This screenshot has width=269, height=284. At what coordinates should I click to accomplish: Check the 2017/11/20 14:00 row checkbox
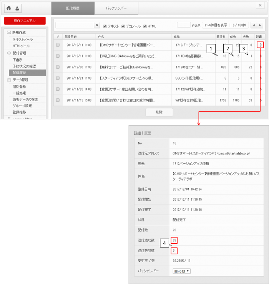58,89
